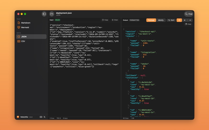The width and height of the screenshot is (209, 130).
Task: Open file with the folder icon
Action: (52, 14)
